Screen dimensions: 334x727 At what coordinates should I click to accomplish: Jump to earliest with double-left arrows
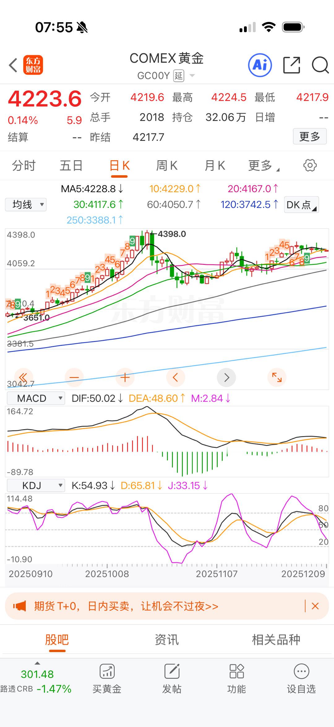(x=23, y=377)
